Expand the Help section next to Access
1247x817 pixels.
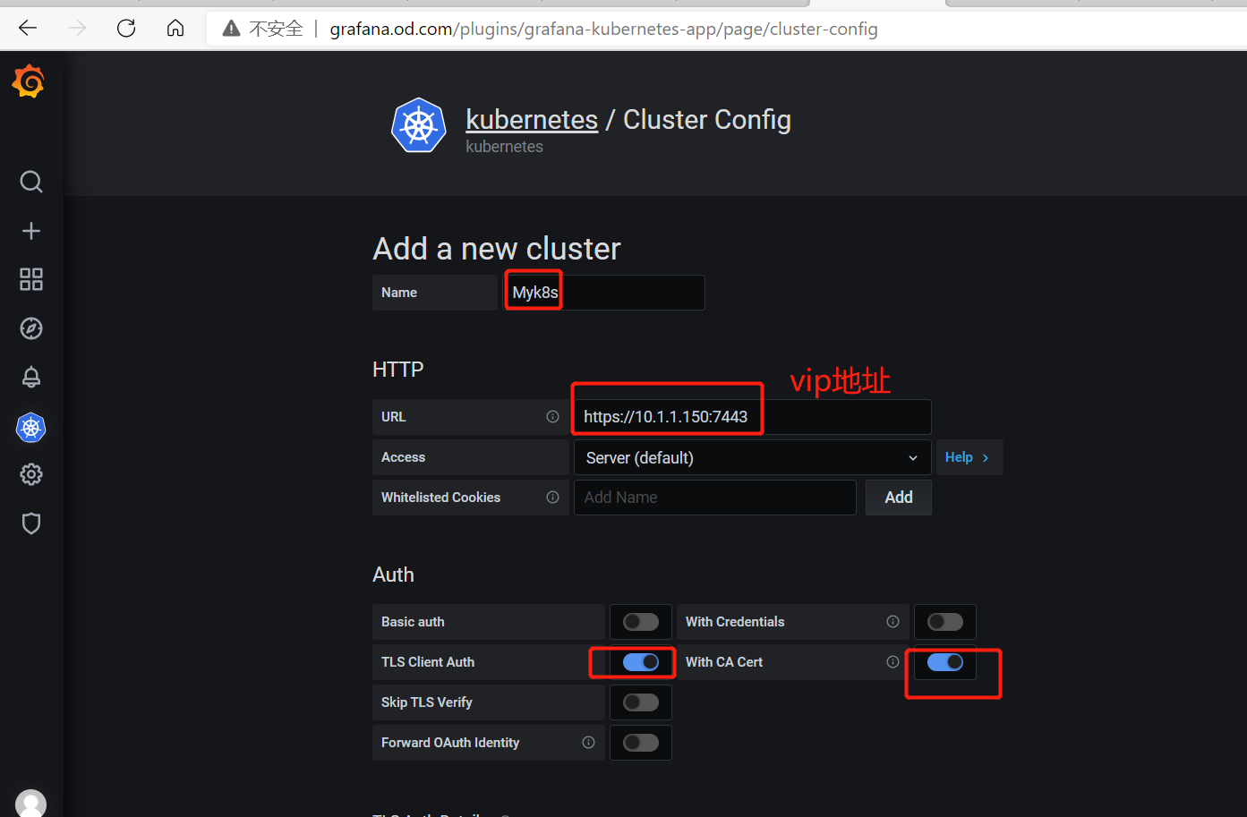tap(968, 457)
